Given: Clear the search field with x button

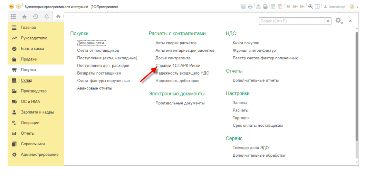Looking at the screenshot, I should 328,21.
